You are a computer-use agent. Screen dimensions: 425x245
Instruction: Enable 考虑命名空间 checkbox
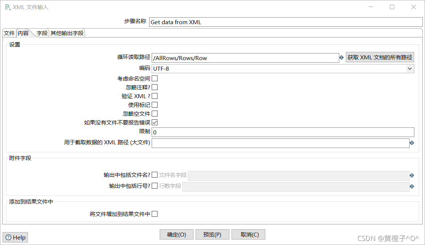pos(155,78)
